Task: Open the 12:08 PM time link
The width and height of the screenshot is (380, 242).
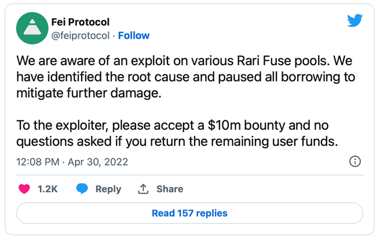Action: point(38,162)
